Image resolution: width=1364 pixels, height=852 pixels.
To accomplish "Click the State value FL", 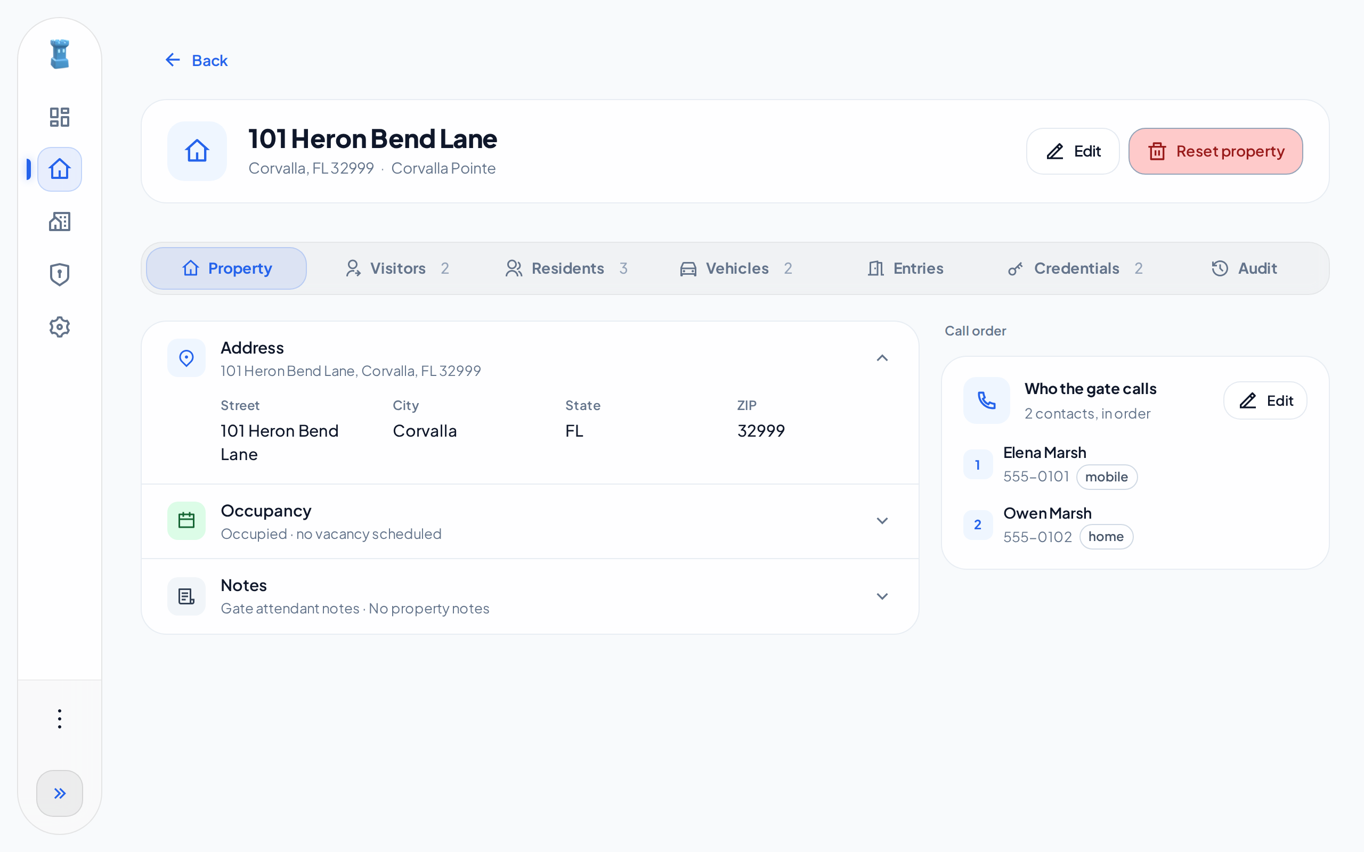I will click(574, 431).
